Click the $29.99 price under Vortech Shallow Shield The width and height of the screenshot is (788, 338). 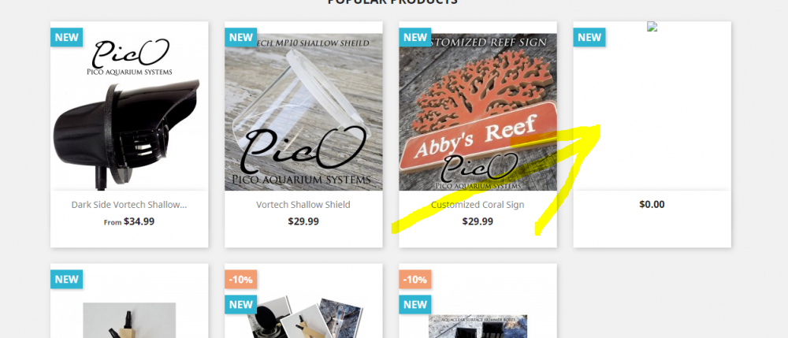(303, 221)
